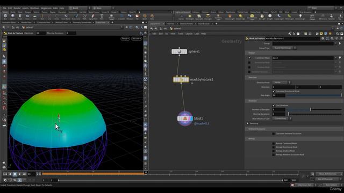Select the Font shelf tool
Image resolution: width=344 pixels, height=193 pixels.
coord(102,17)
